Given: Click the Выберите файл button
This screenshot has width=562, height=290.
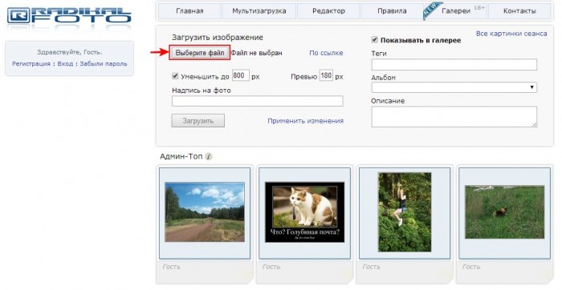Looking at the screenshot, I should click(200, 53).
